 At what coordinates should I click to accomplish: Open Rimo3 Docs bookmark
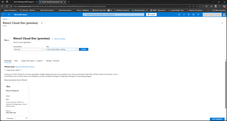(46, 10)
